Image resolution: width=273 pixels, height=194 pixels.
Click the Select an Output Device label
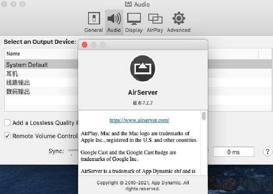(40, 42)
